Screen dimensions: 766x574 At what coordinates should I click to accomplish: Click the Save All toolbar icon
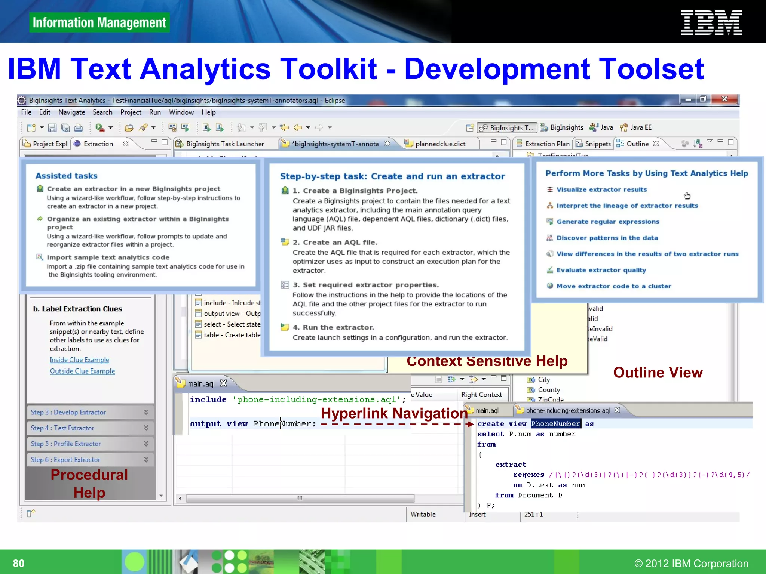pyautogui.click(x=65, y=128)
